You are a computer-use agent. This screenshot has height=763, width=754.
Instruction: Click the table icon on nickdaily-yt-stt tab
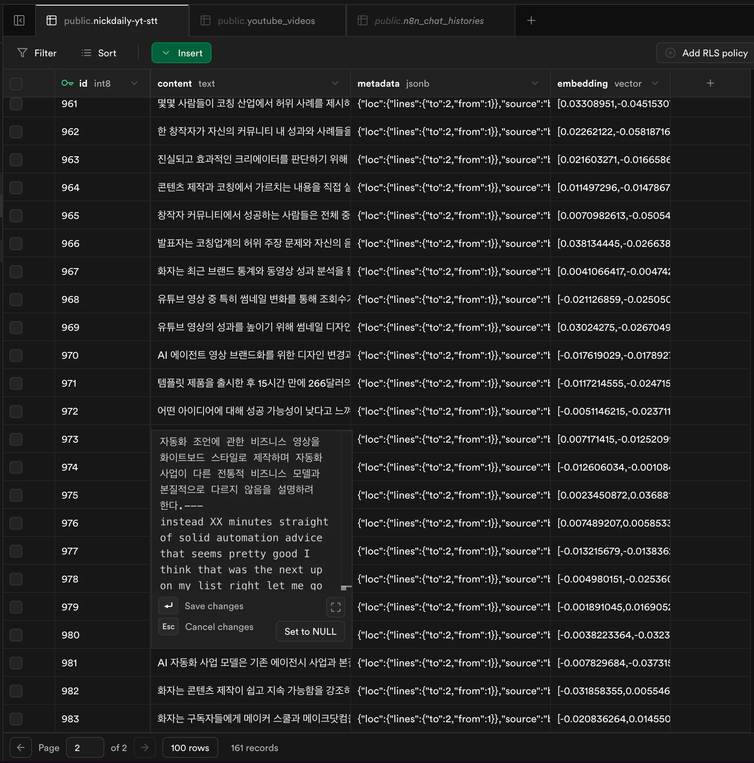(52, 20)
